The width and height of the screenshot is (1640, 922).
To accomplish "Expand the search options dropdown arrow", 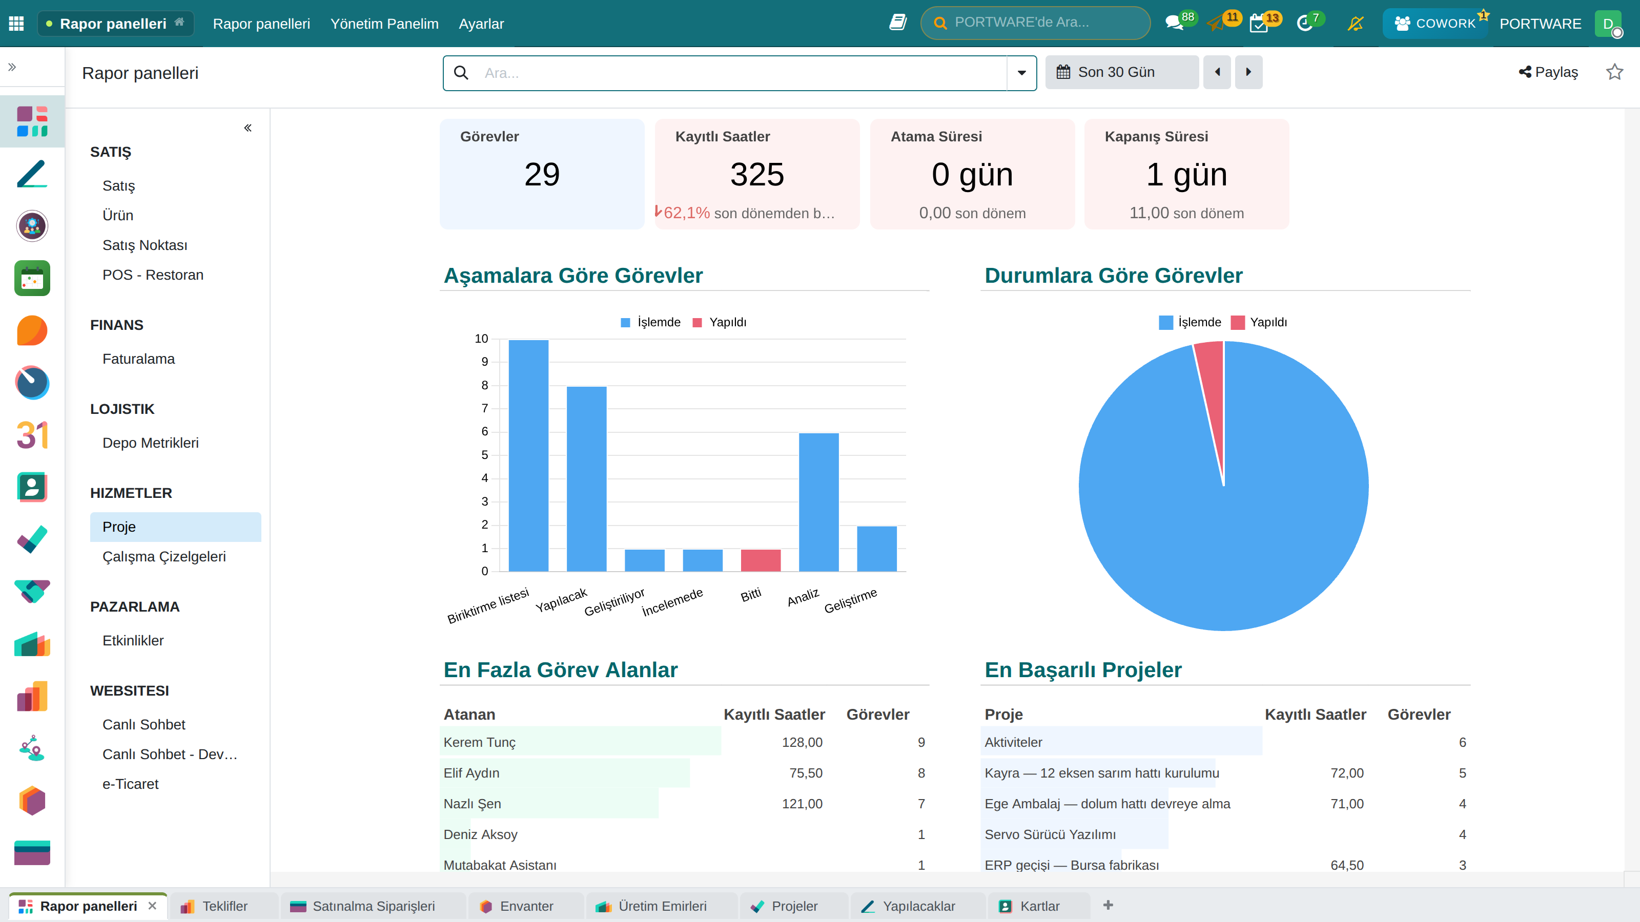I will click(x=1022, y=73).
